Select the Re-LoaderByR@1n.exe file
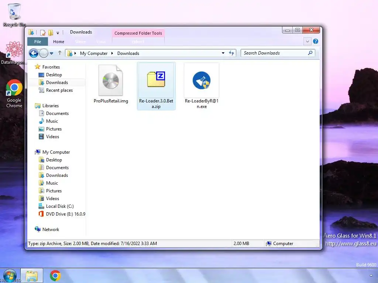This screenshot has height=283, width=378. point(202,86)
